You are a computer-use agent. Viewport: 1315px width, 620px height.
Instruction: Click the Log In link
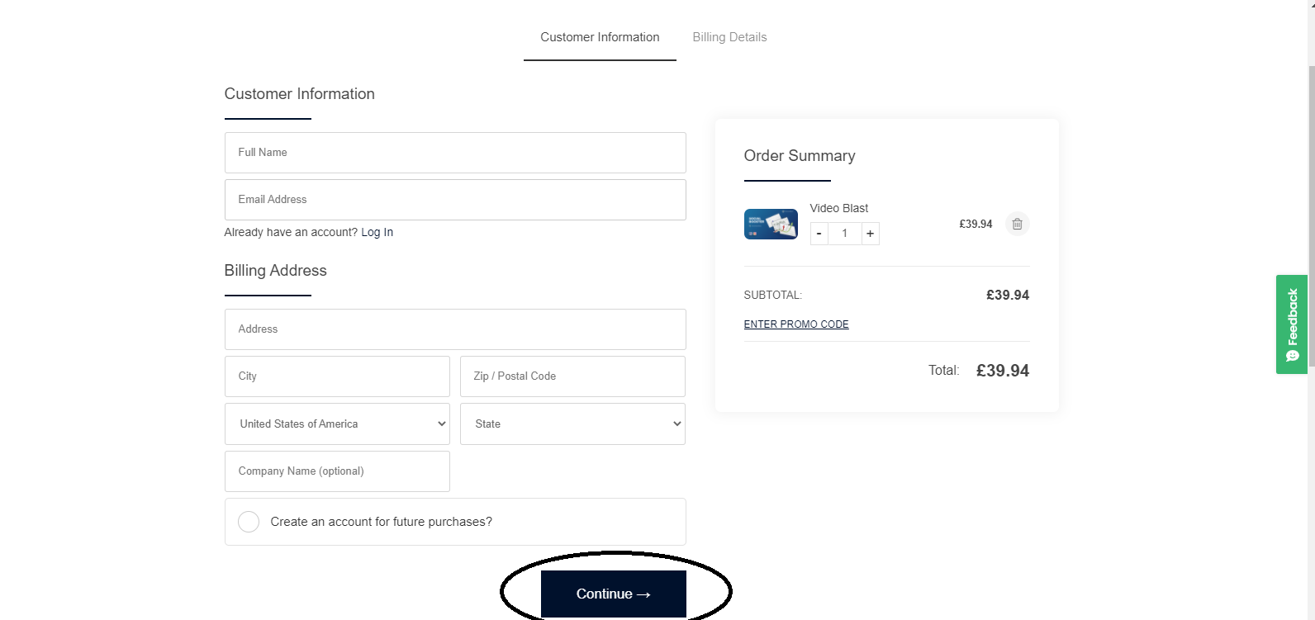pyautogui.click(x=377, y=233)
